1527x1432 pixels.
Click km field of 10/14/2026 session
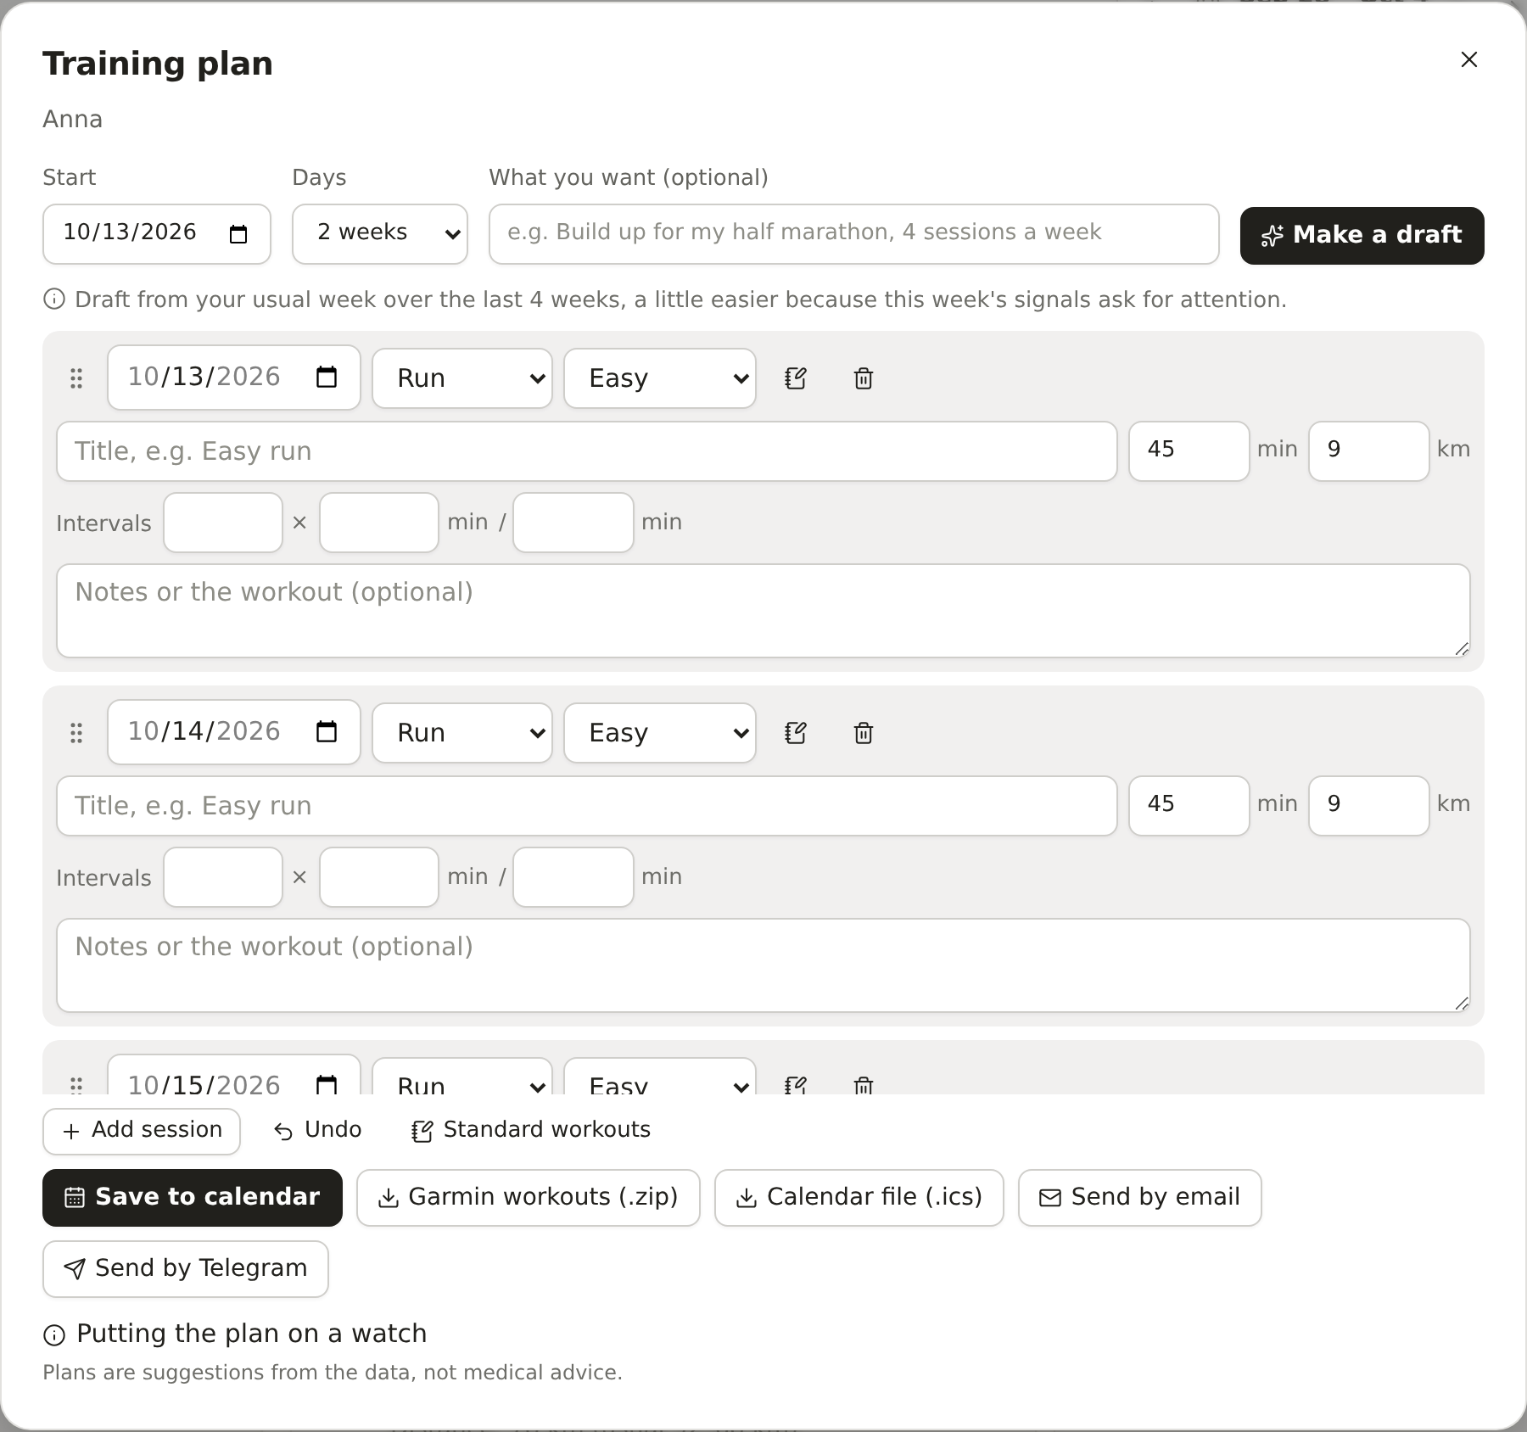(x=1369, y=806)
